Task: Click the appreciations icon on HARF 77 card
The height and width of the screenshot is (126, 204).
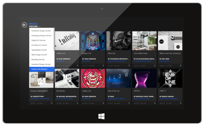Action: [160, 103]
